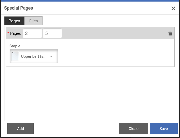This screenshot has height=138, width=180.
Task: Switch to the Files tab
Action: (33, 21)
